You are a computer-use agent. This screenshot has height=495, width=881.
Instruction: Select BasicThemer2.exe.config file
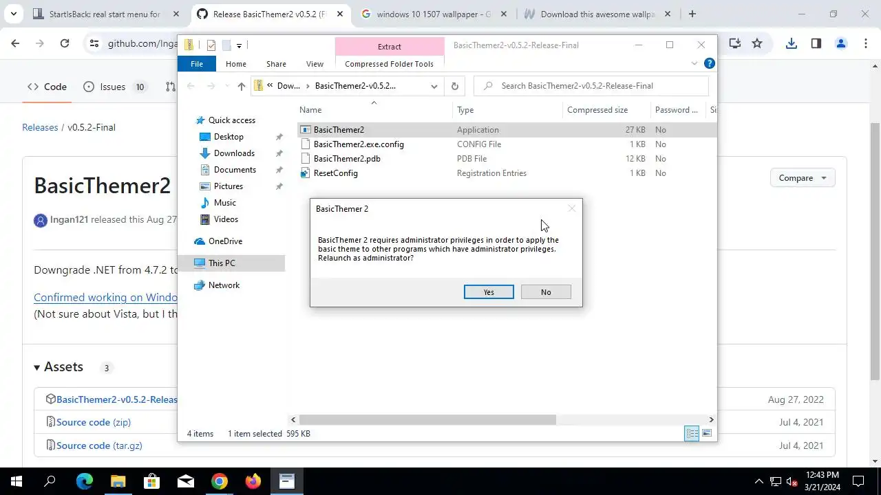click(x=359, y=144)
